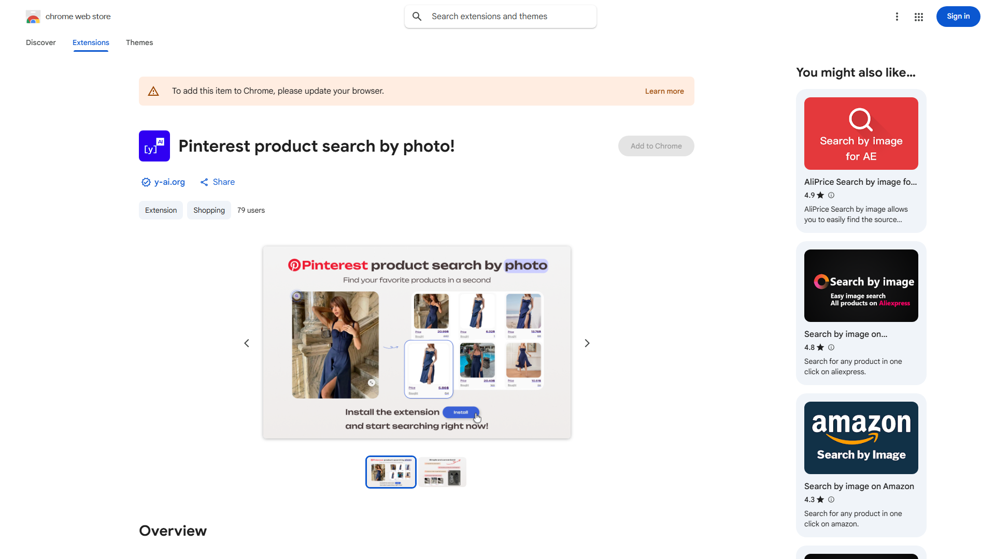
Task: Advance to the next screenshot with the right chevron
Action: [x=587, y=343]
